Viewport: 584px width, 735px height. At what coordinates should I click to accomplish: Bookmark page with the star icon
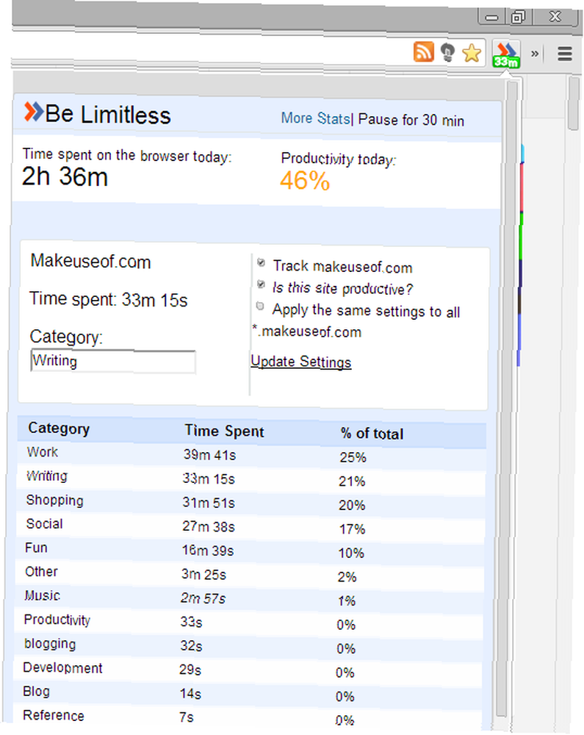click(x=471, y=52)
